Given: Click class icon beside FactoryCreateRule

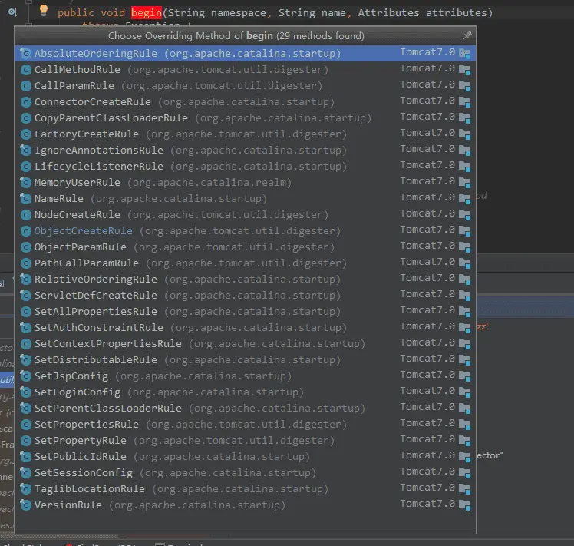Looking at the screenshot, I should [25, 134].
